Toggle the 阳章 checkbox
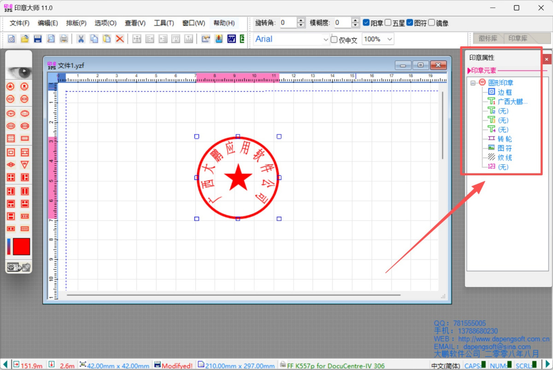The width and height of the screenshot is (553, 370). (x=366, y=23)
